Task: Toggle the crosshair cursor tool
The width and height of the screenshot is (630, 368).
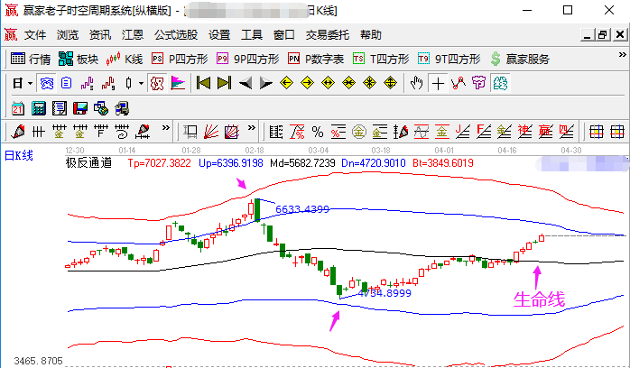Action: click(438, 83)
